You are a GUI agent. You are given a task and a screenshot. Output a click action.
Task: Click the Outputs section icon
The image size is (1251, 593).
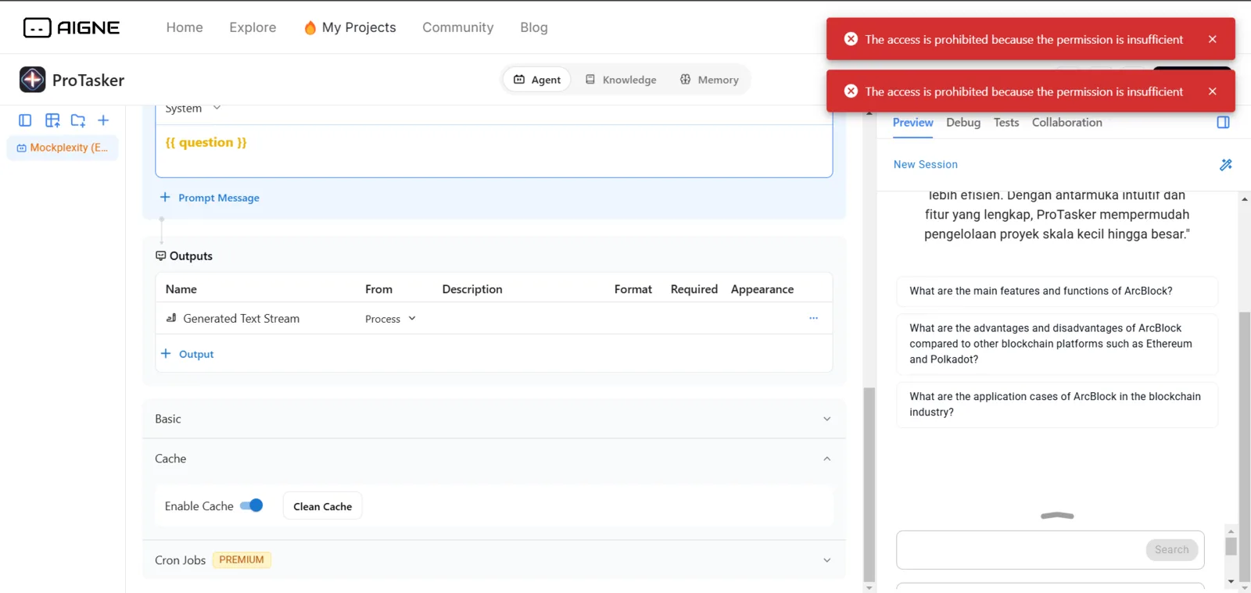pyautogui.click(x=160, y=255)
